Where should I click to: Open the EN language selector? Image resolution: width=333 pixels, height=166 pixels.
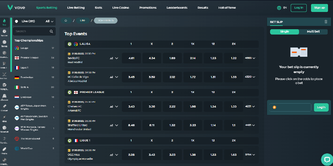click(x=282, y=8)
